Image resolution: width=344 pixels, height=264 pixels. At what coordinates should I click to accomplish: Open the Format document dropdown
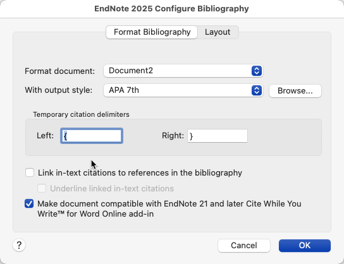point(183,71)
